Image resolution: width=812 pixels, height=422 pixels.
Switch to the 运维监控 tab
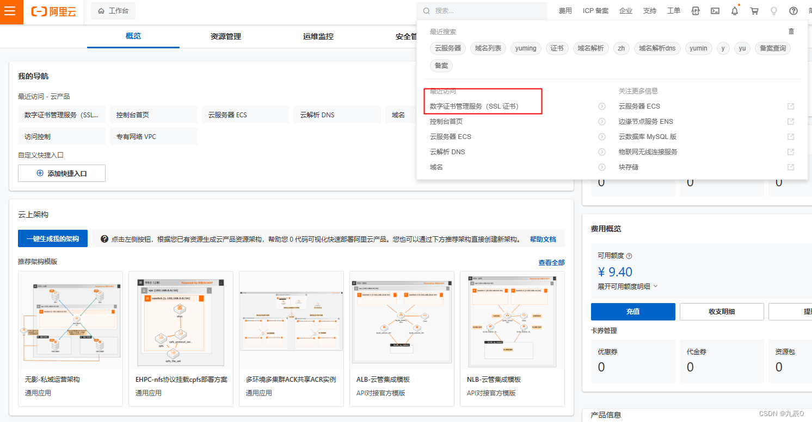click(318, 36)
